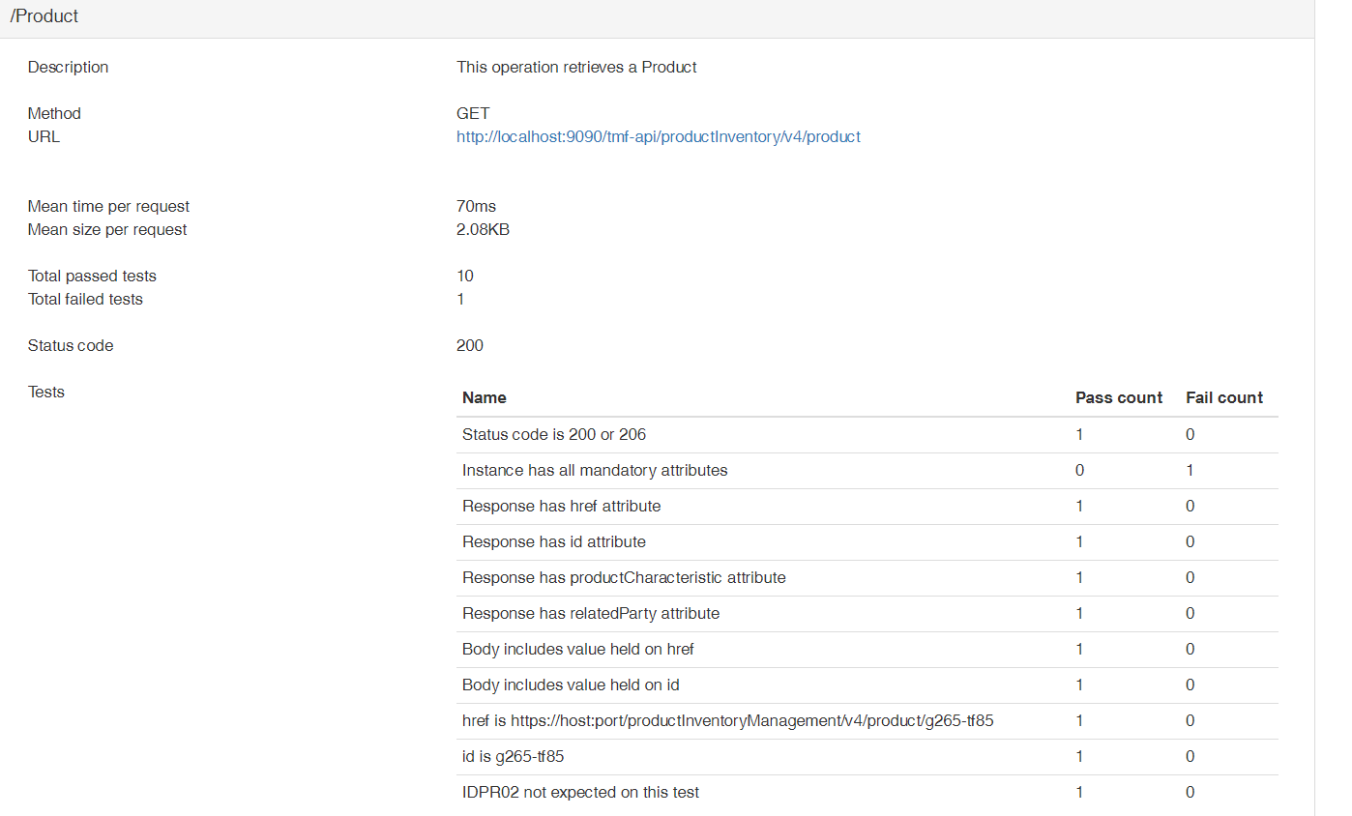Sort results by Fail count column
Viewport: 1352px width, 816px height.
point(1223,397)
